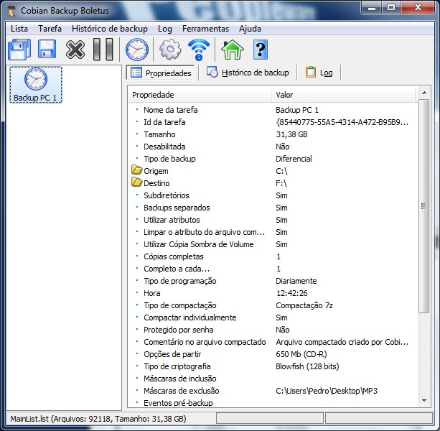Screen dimensions: 440x431
Task: Select the Eventos pré-backup row
Action: (273, 402)
